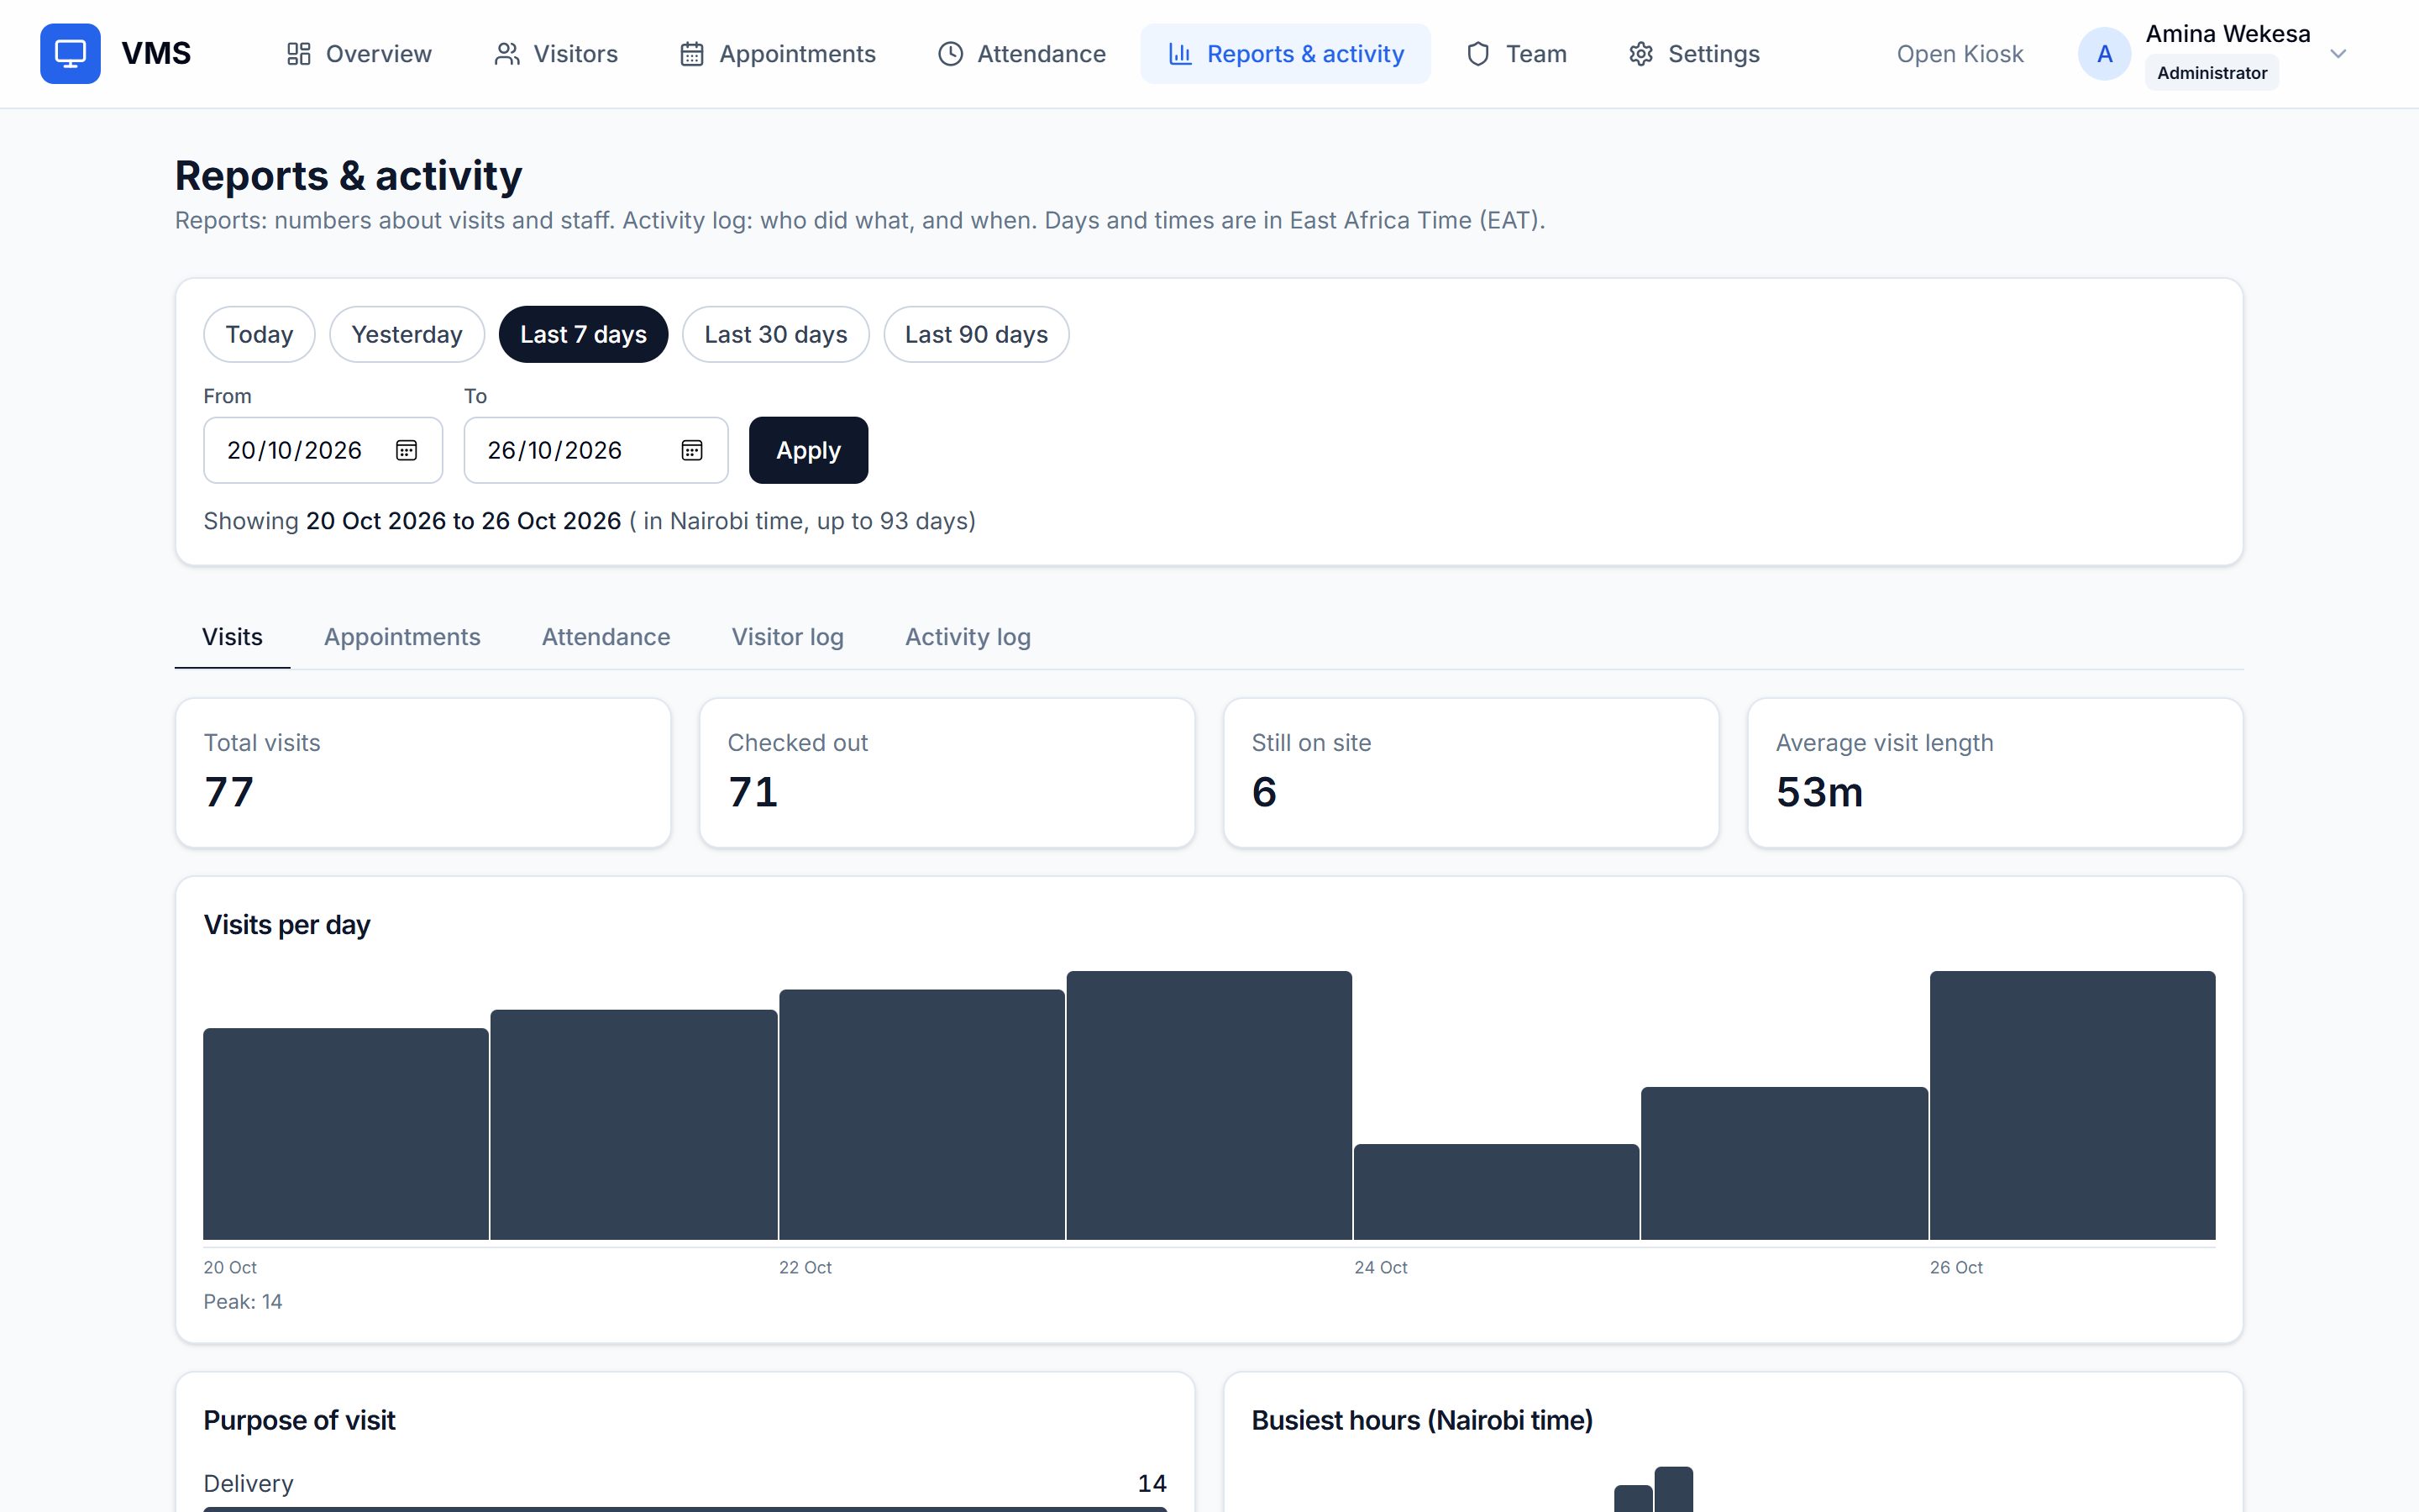Open the From date calendar picker icon
Image resolution: width=2419 pixels, height=1512 pixels.
[x=406, y=450]
